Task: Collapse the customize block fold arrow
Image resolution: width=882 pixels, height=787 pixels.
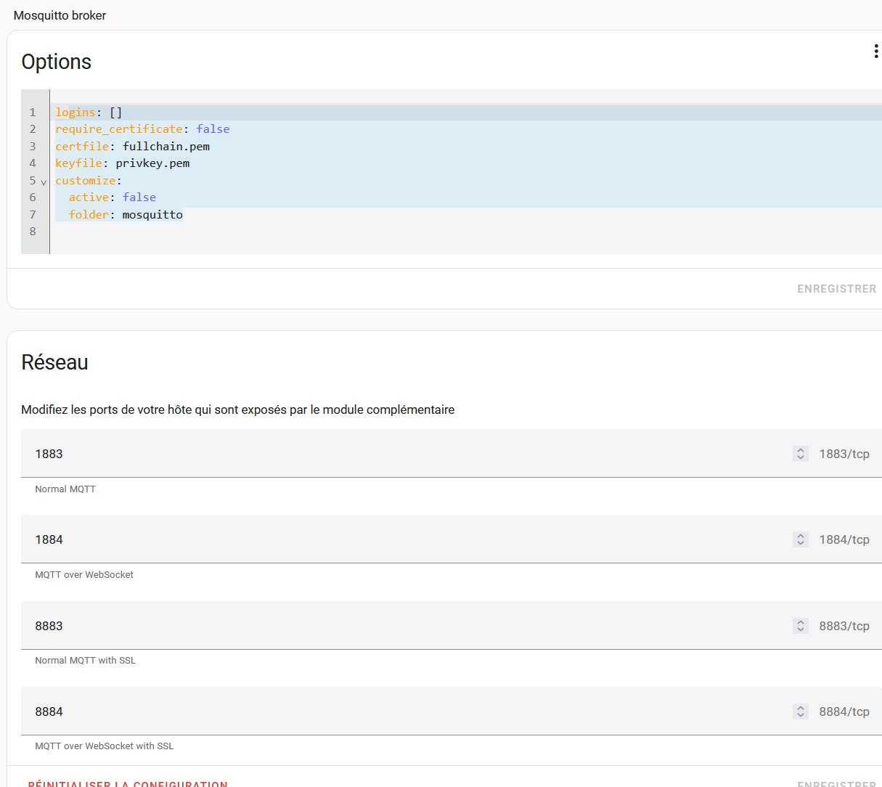Action: click(x=44, y=182)
